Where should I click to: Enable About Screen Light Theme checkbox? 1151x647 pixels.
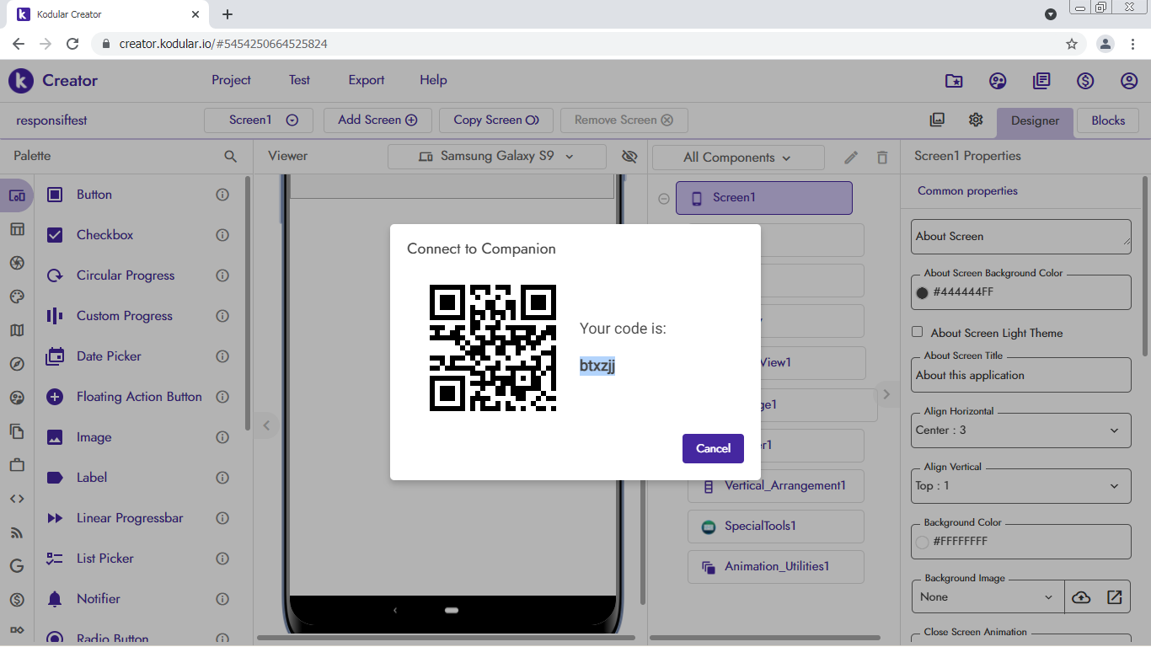pos(918,332)
